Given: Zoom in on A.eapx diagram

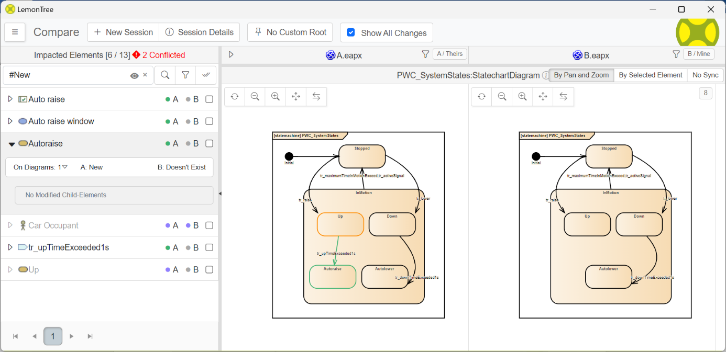Looking at the screenshot, I should pyautogui.click(x=275, y=97).
